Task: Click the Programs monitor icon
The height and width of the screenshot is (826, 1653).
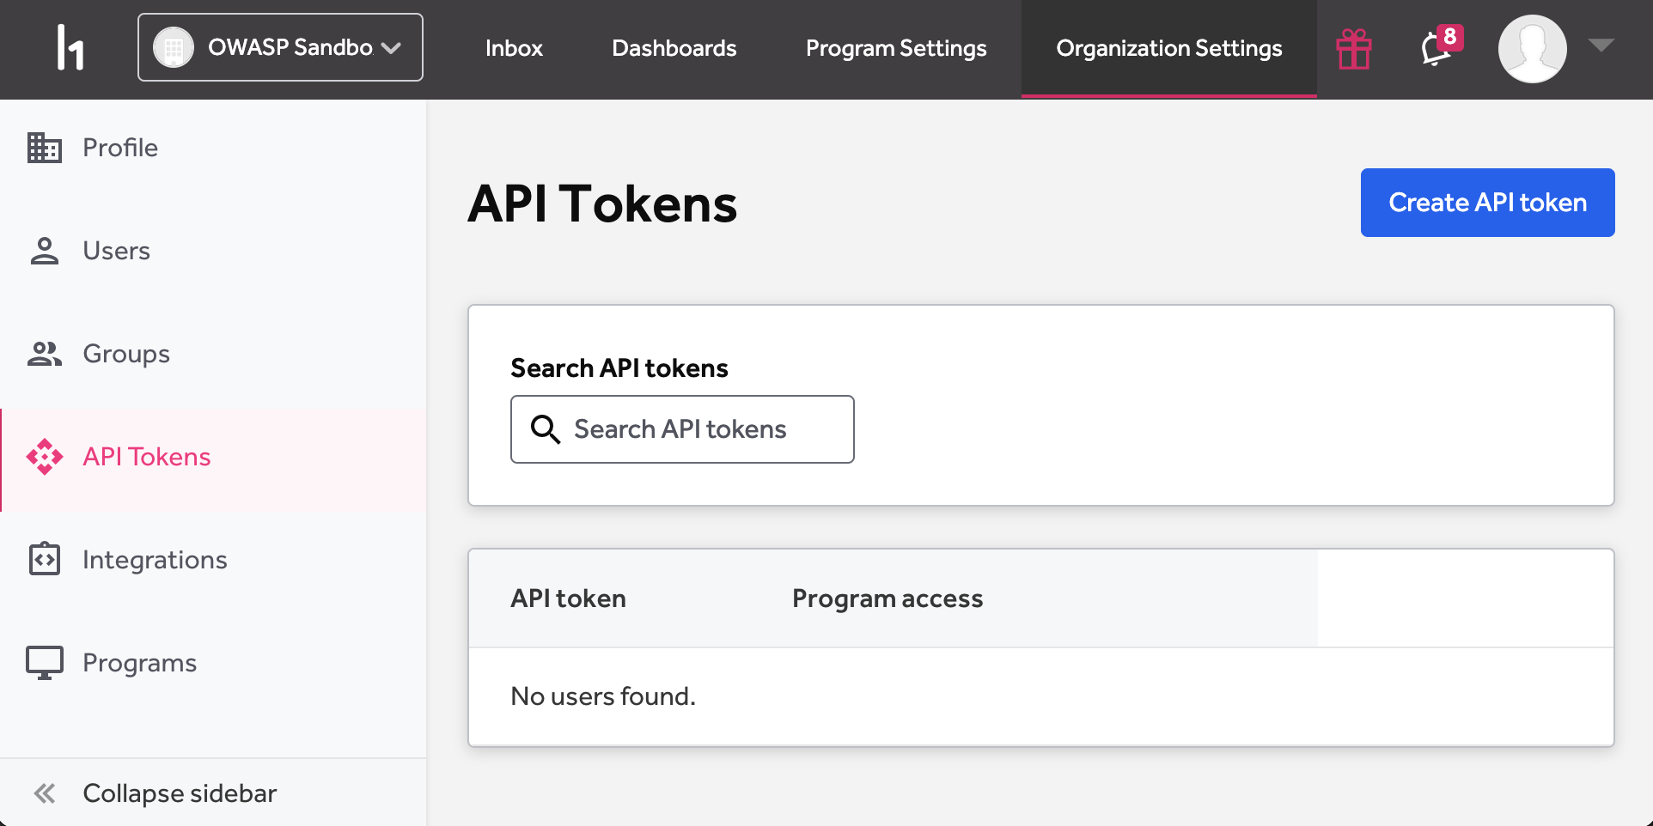Action: point(44,663)
